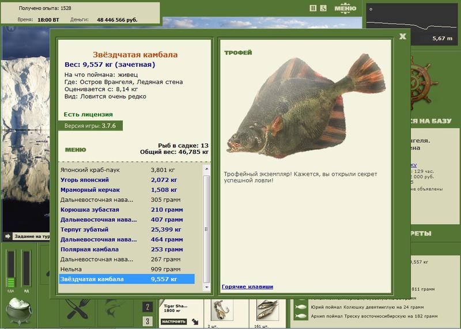Click the pause icon in top bar

(313, 8)
